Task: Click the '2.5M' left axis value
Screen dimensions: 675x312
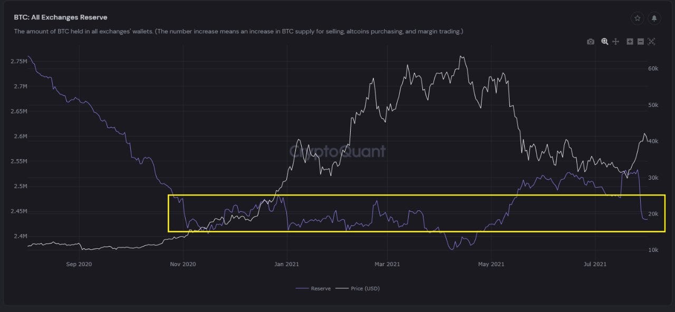Action: click(20, 187)
